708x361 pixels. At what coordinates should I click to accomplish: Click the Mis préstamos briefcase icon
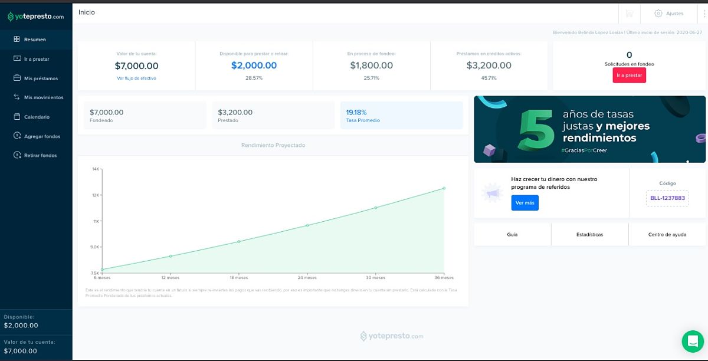17,78
